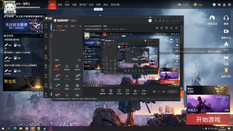Click the 修改 button beside the stream title
The width and height of the screenshot is (233, 131).
point(105,26)
